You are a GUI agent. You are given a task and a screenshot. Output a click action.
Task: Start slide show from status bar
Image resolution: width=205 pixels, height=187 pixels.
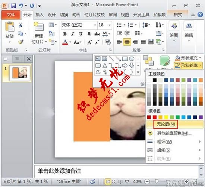click(127, 181)
